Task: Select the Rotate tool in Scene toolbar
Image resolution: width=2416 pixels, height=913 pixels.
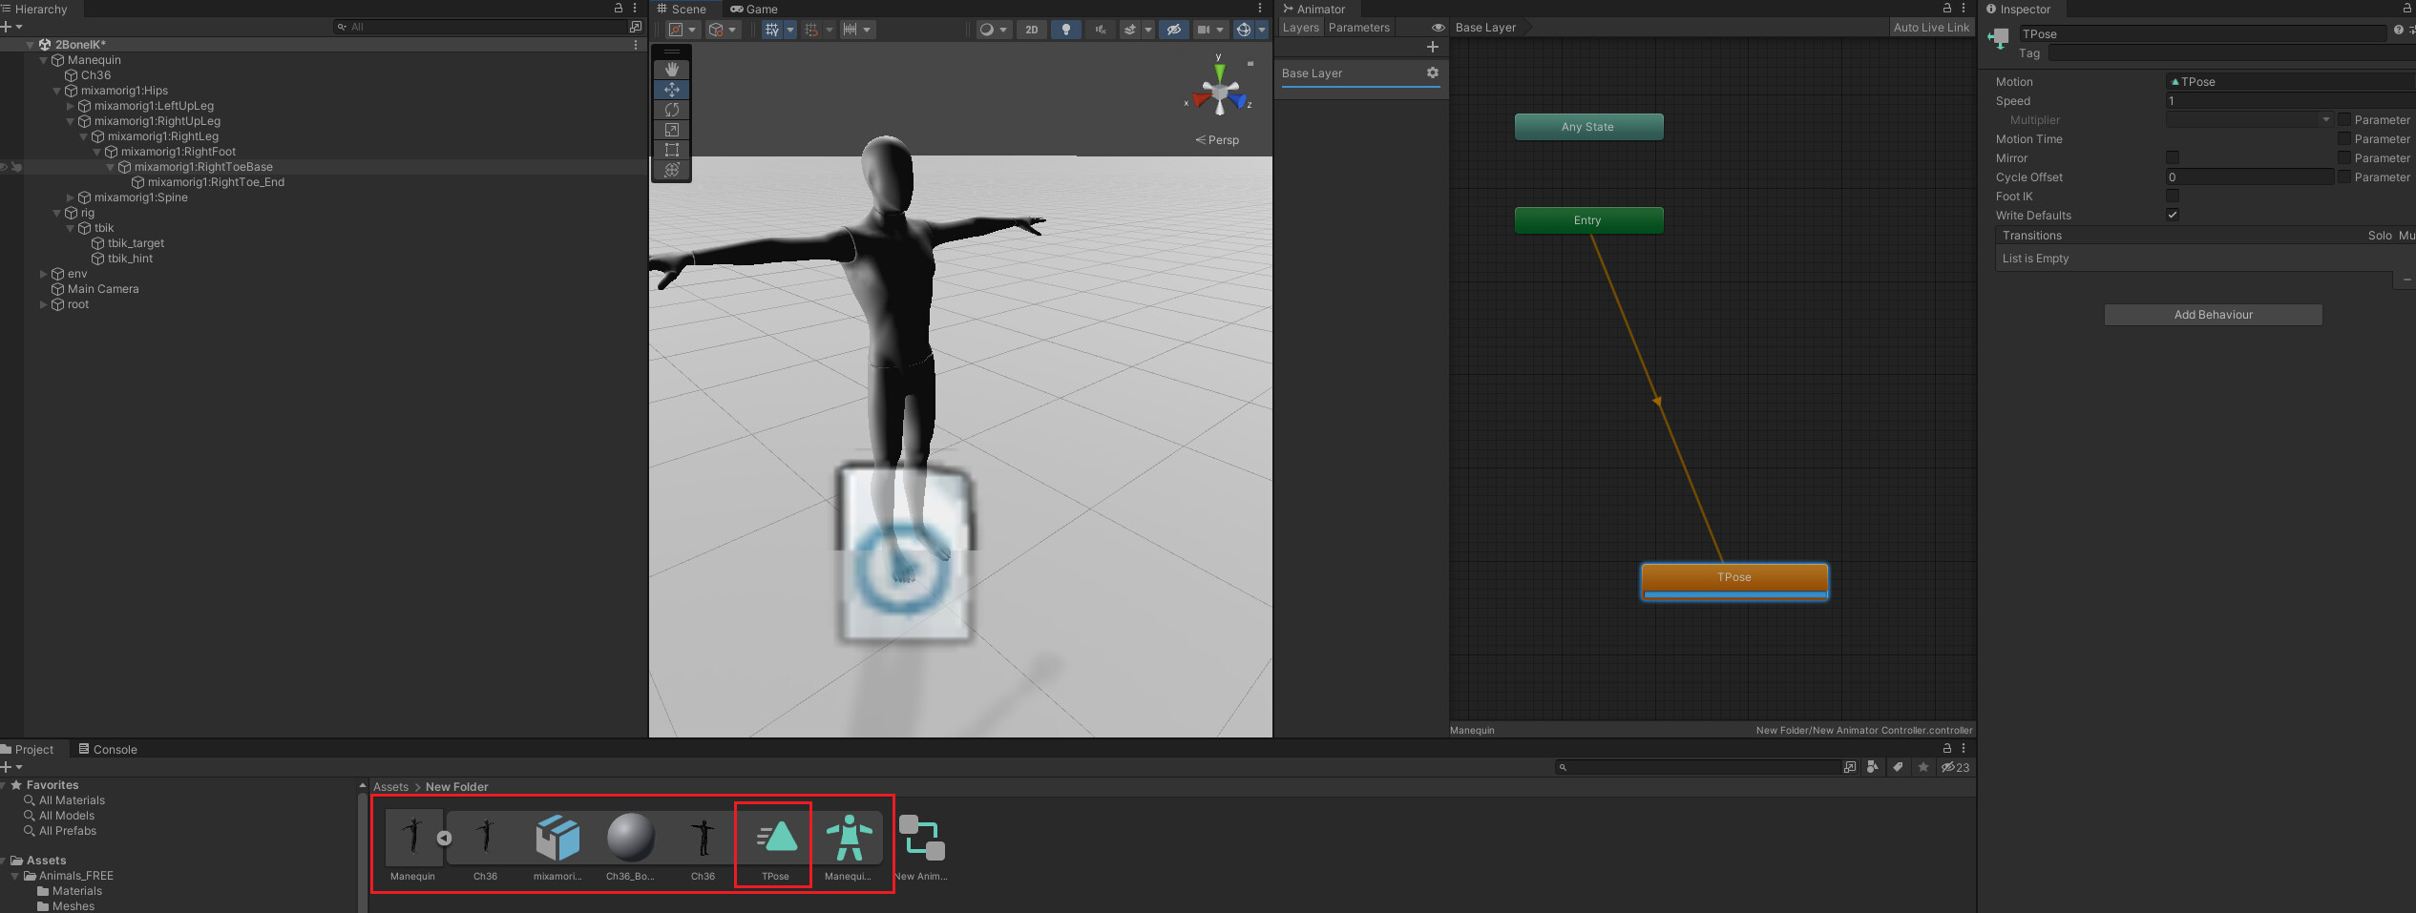Action: [x=671, y=110]
